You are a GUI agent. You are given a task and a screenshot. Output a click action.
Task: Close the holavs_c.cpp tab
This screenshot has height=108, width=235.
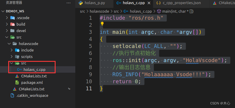pos(149,3)
